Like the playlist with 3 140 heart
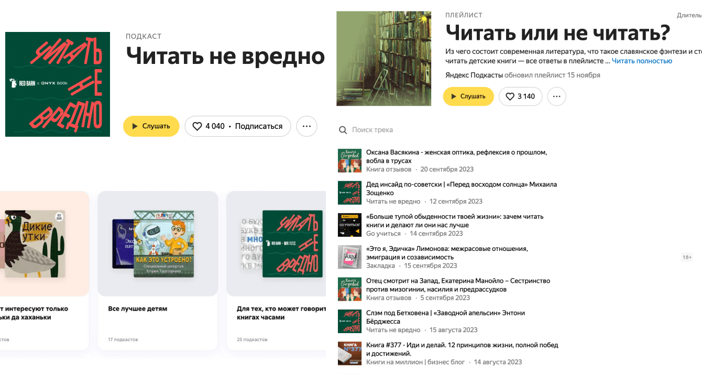The image size is (702, 374). point(520,96)
